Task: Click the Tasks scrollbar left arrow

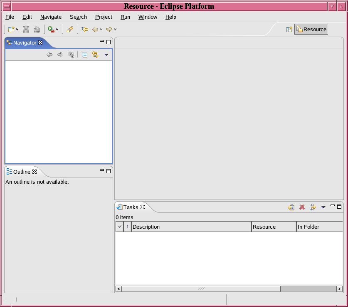Action: click(119, 289)
